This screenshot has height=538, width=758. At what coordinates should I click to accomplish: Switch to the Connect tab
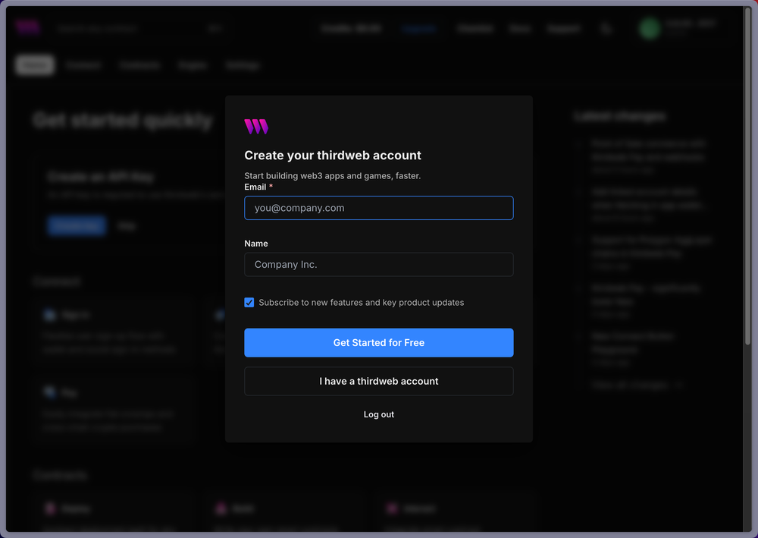coord(83,65)
